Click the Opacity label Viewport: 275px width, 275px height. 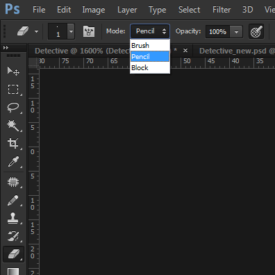(x=188, y=31)
